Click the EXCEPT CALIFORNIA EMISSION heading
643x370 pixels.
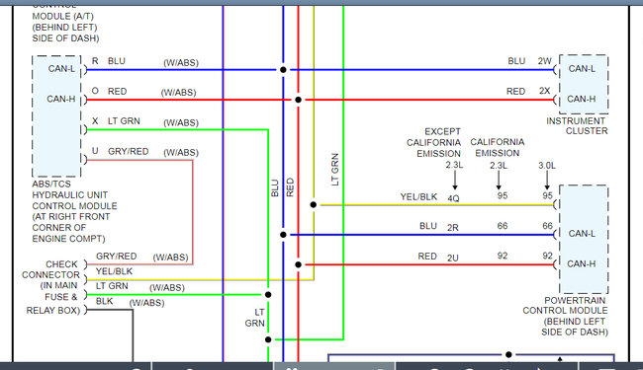(434, 142)
